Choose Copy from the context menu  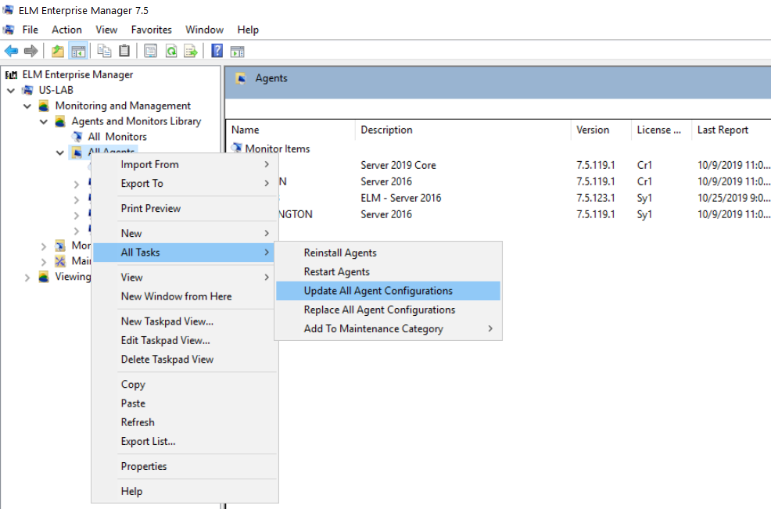click(x=185, y=385)
